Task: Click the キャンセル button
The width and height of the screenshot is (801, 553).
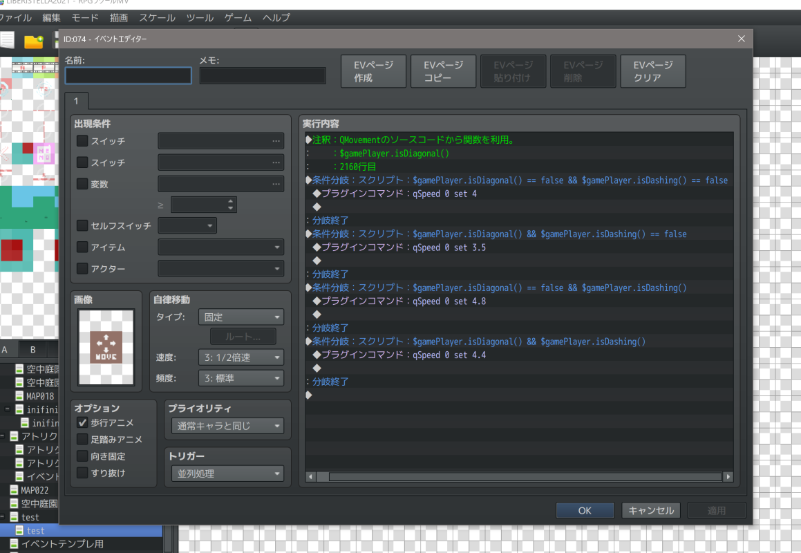Action: (x=651, y=511)
